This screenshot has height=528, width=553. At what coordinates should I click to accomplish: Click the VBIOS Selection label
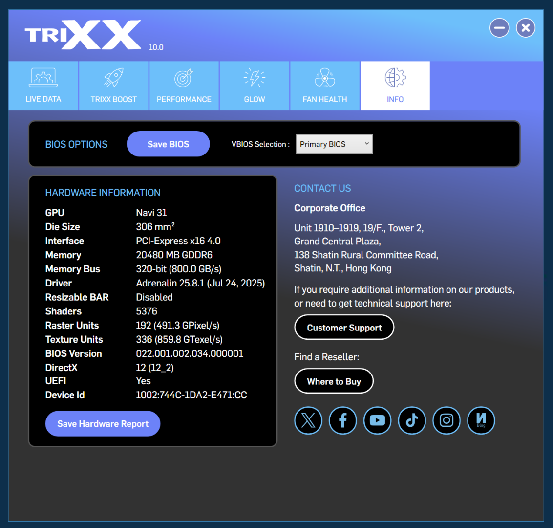point(260,144)
